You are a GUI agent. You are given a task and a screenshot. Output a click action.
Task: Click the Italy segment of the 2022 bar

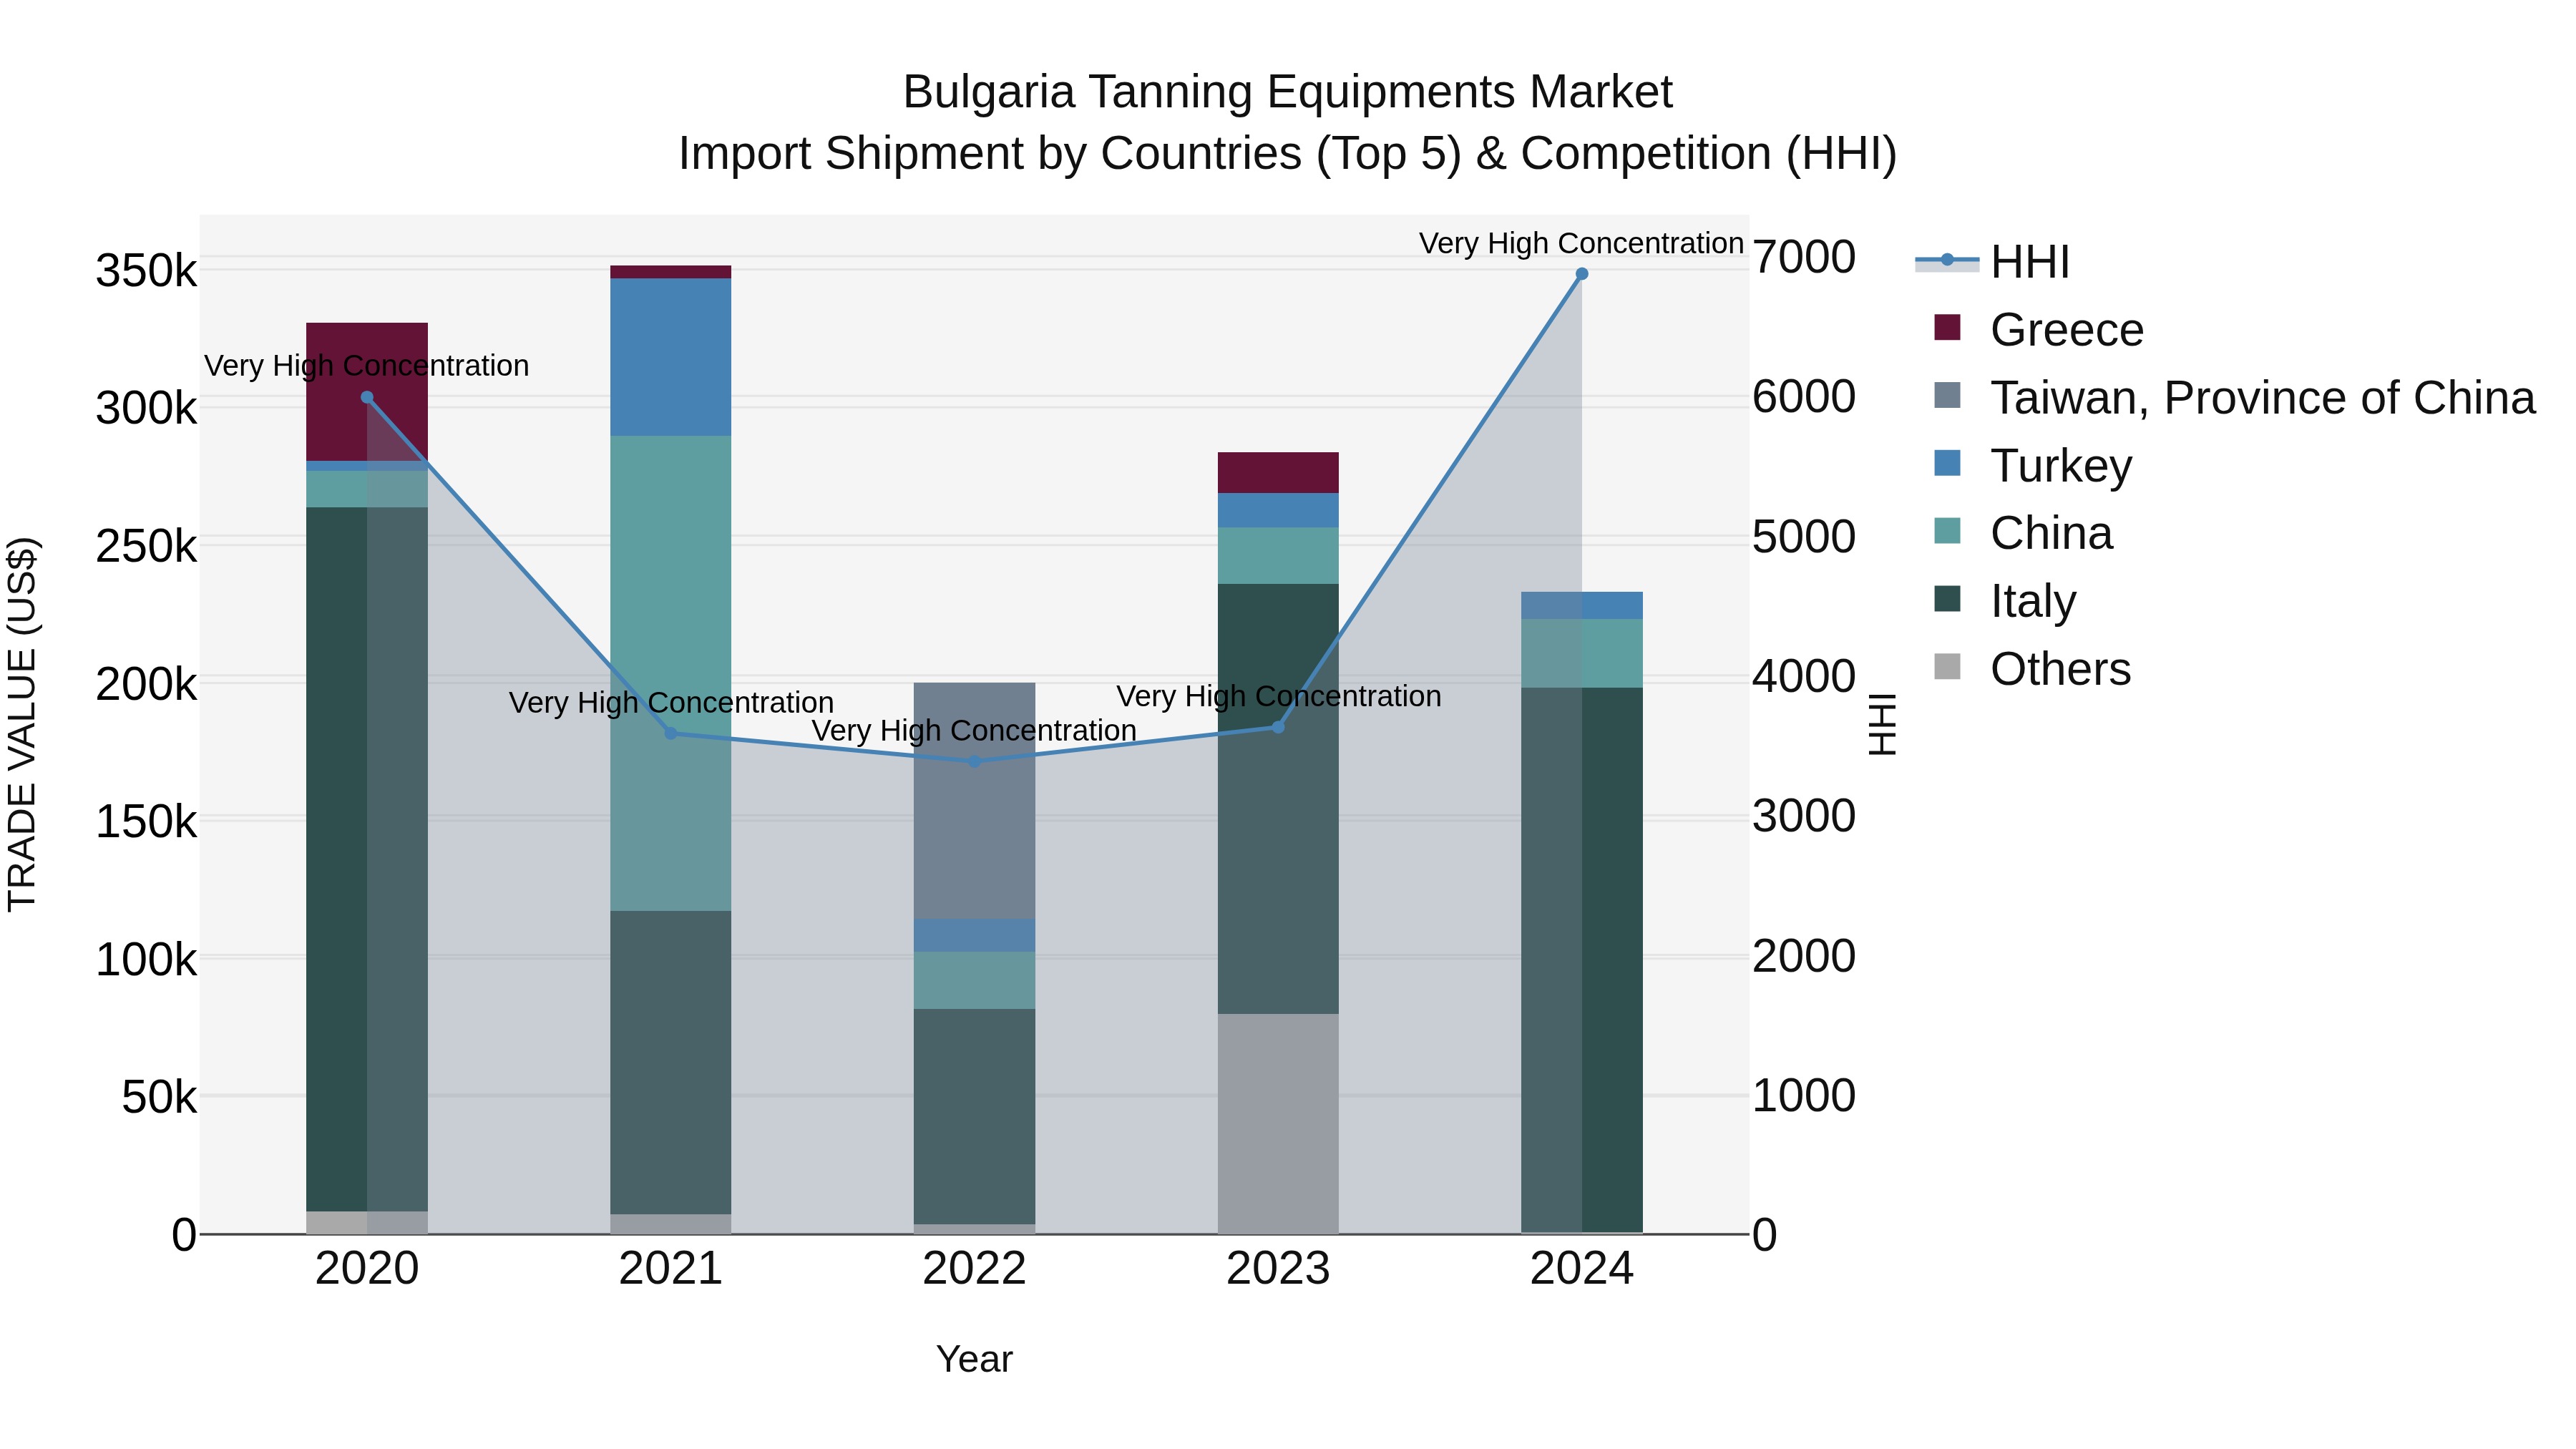[975, 1117]
